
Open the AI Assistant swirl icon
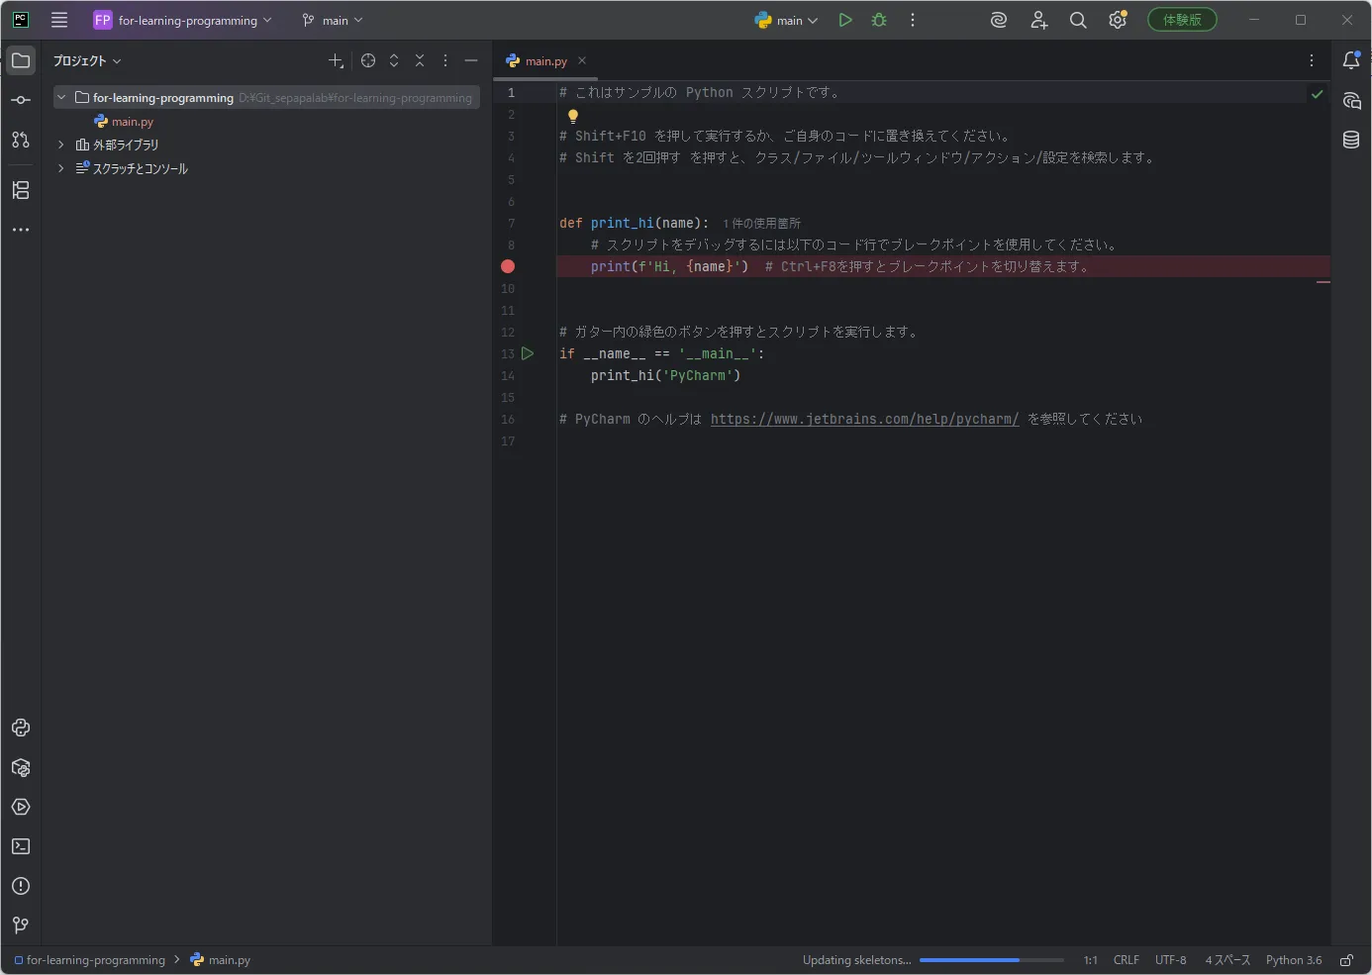[x=999, y=20]
